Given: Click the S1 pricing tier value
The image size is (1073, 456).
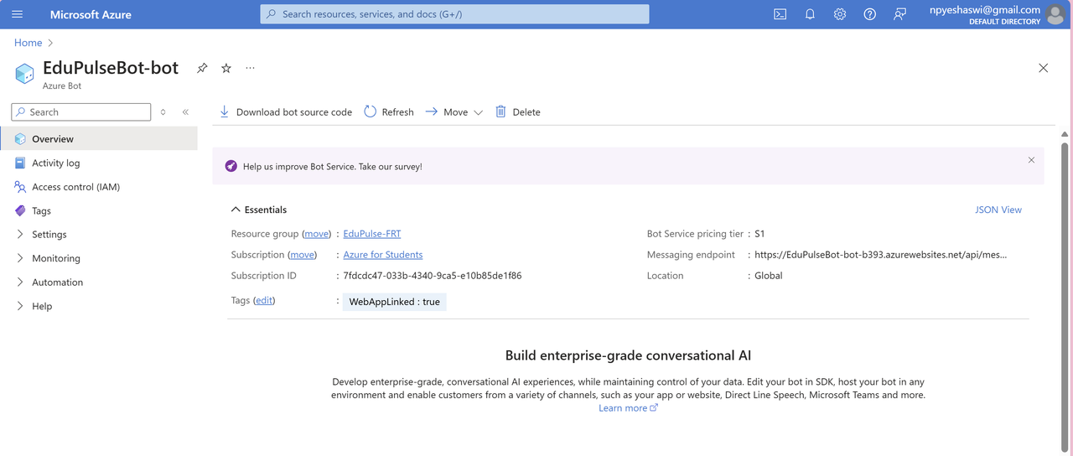Looking at the screenshot, I should [759, 234].
